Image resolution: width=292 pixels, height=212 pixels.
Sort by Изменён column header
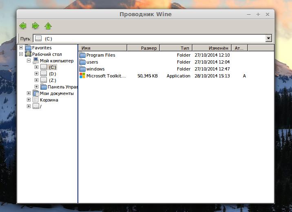[212, 48]
